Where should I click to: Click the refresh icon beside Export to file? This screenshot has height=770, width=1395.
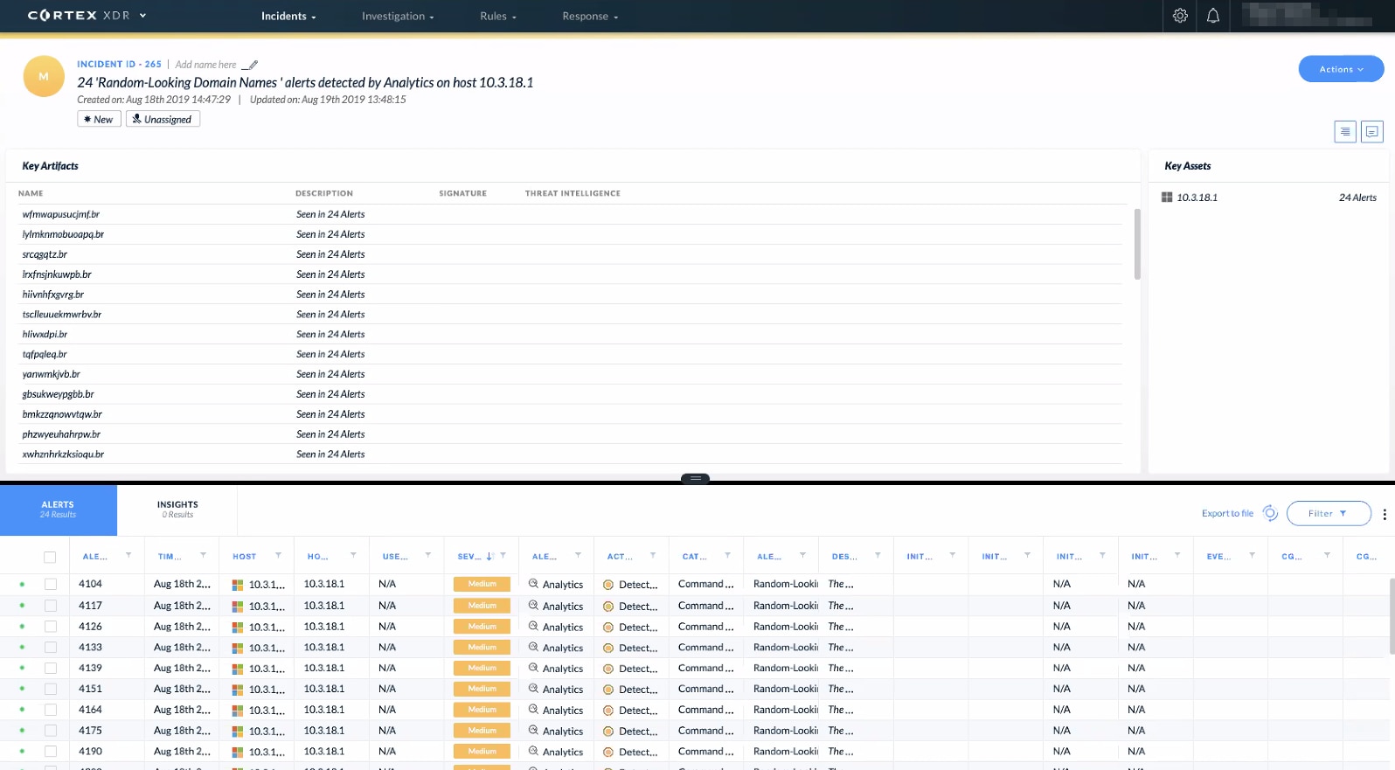(1270, 513)
